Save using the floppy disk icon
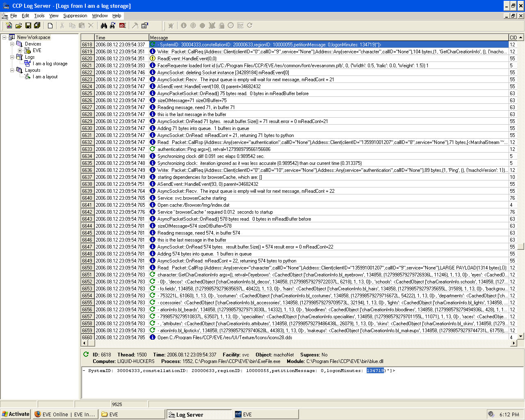This screenshot has height=420, width=525. (x=28, y=25)
